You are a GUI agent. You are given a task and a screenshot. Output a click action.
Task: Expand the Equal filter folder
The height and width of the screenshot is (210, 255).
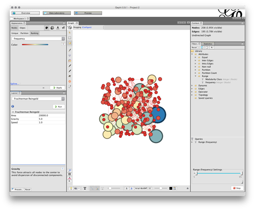[195, 57]
